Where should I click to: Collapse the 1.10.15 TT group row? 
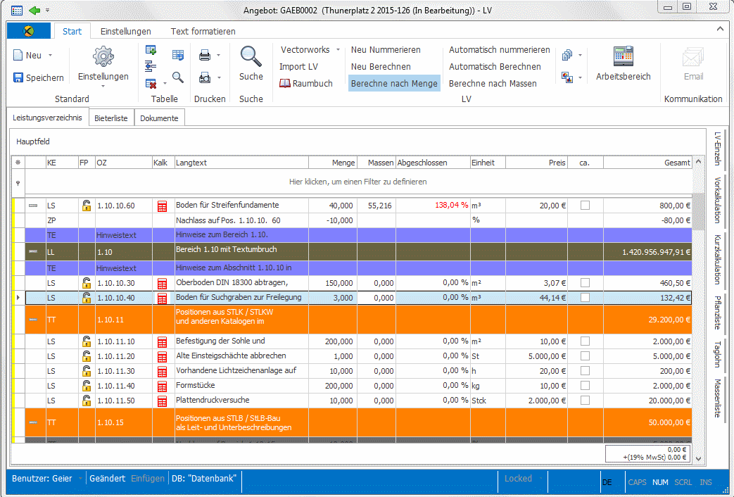pos(33,422)
